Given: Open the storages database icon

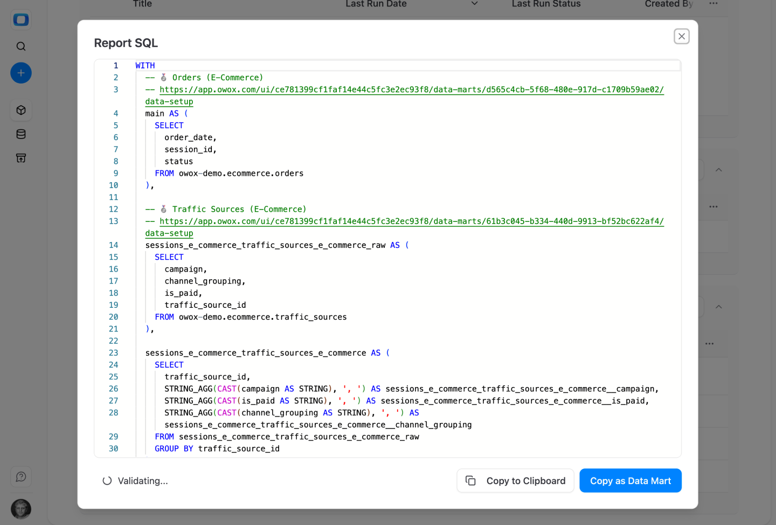Looking at the screenshot, I should pos(21,134).
